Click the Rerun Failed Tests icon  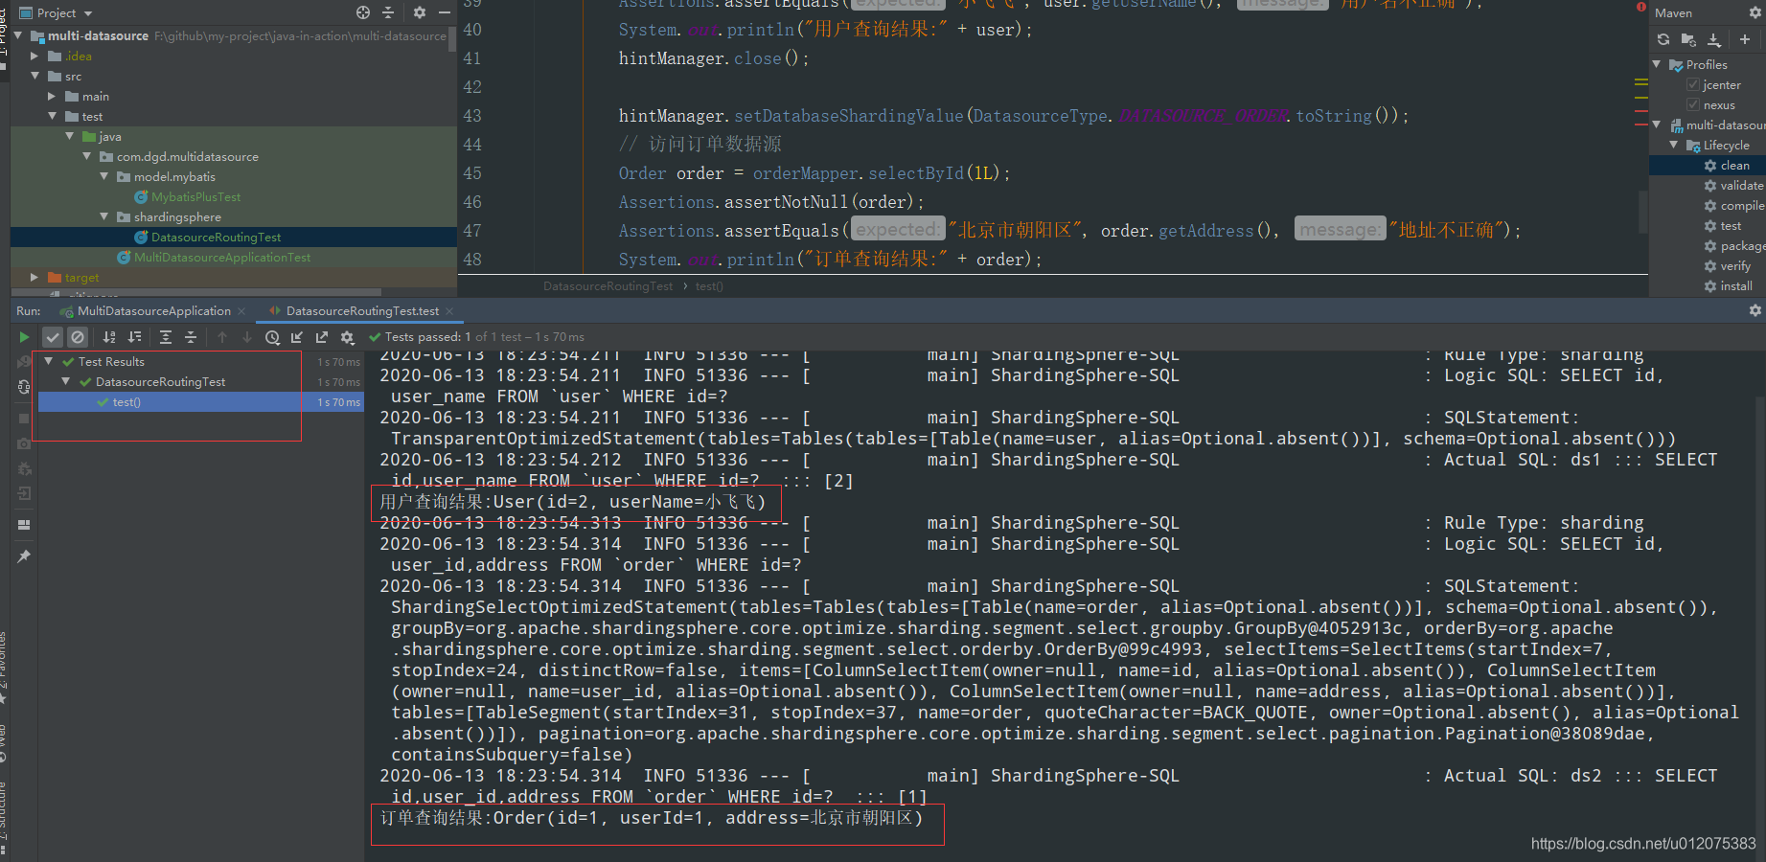(24, 362)
